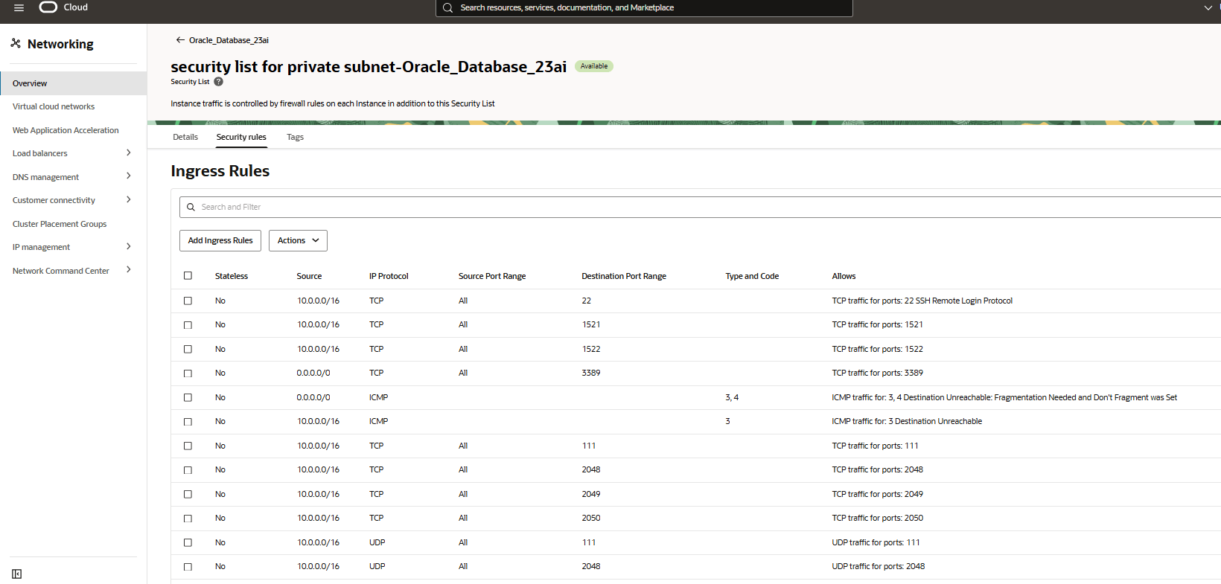The width and height of the screenshot is (1221, 584).
Task: Click the Source column header
Action: pos(309,276)
